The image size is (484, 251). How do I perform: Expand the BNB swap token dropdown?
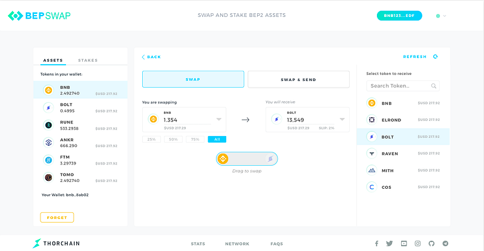pos(219,119)
